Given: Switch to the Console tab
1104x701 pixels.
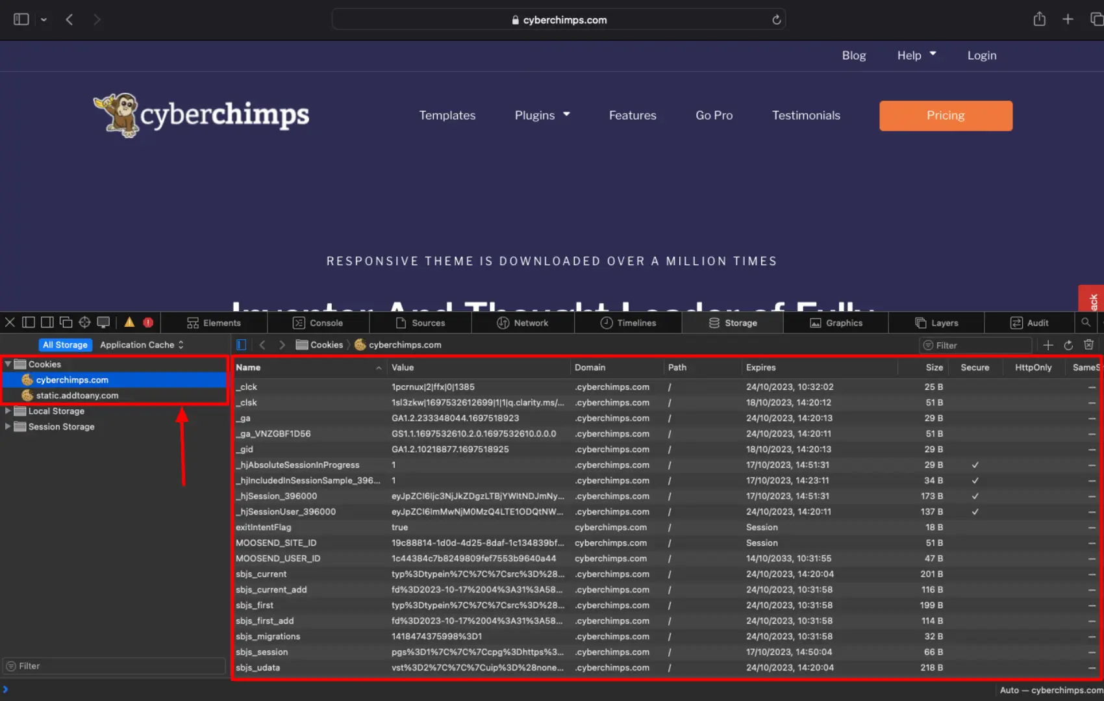Looking at the screenshot, I should tap(318, 323).
